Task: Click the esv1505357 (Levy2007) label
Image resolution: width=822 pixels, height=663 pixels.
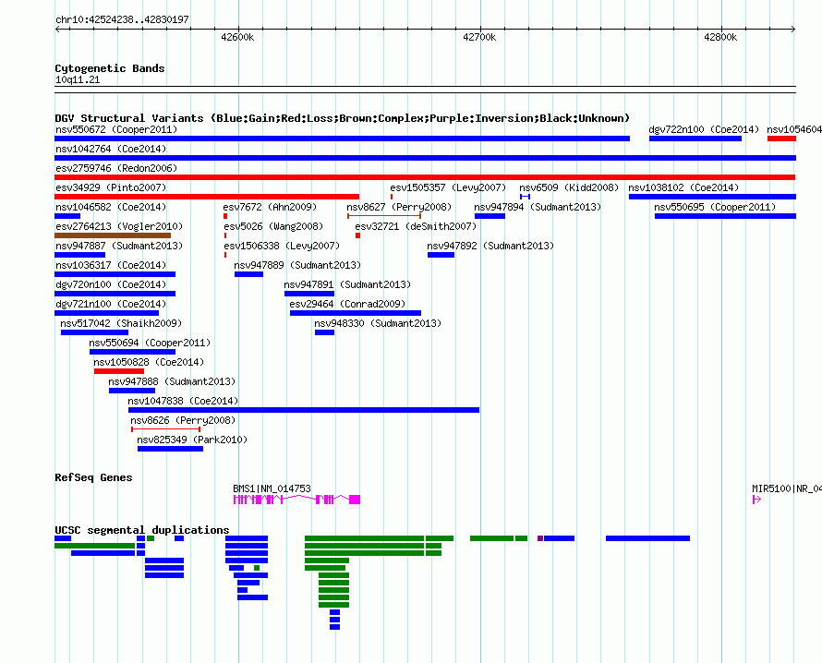Action: coord(448,187)
